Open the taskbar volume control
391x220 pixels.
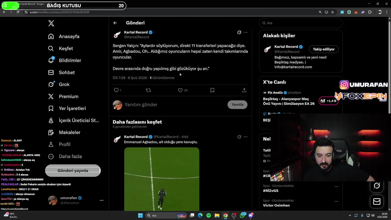372,215
